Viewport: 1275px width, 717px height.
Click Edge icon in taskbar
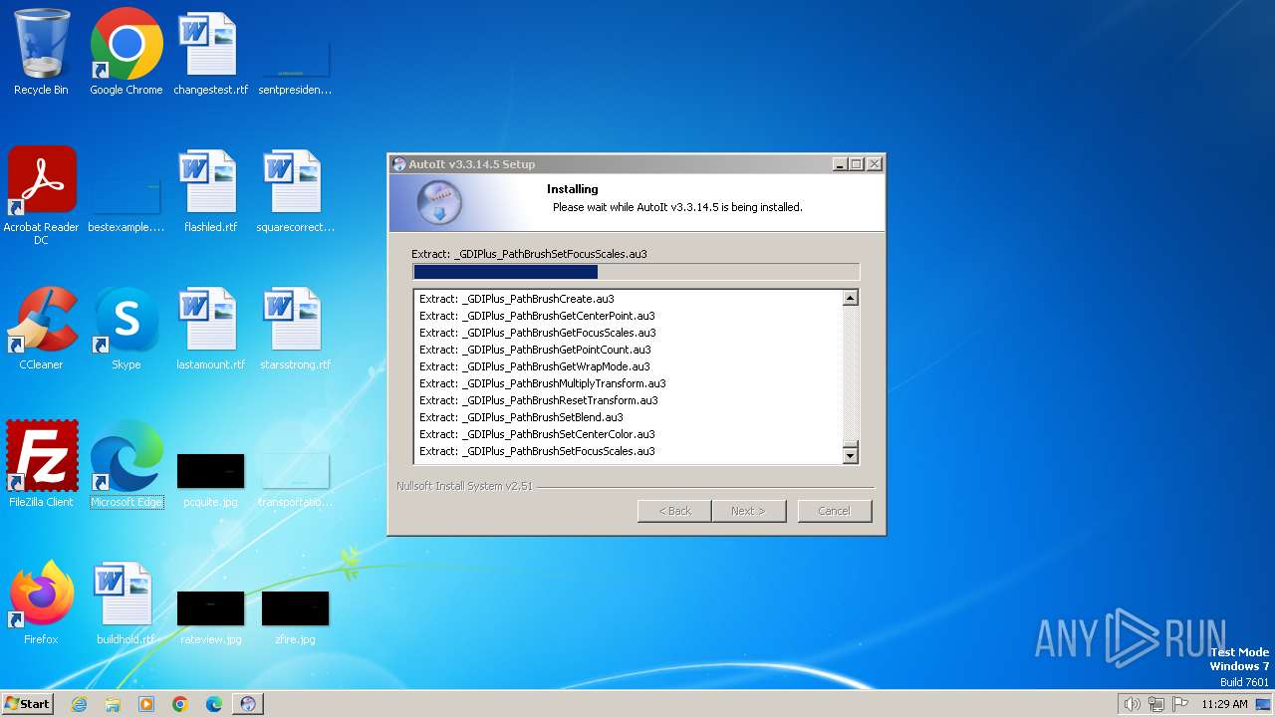coord(214,704)
